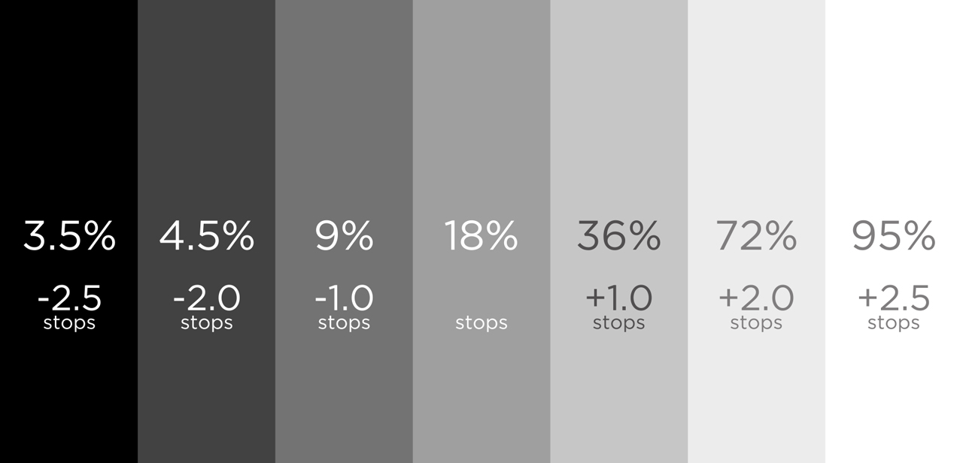Click the "+1.0" stops value
This screenshot has width=963, height=463.
[x=618, y=298]
